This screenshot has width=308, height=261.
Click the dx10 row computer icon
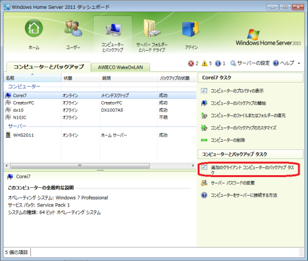[8, 110]
